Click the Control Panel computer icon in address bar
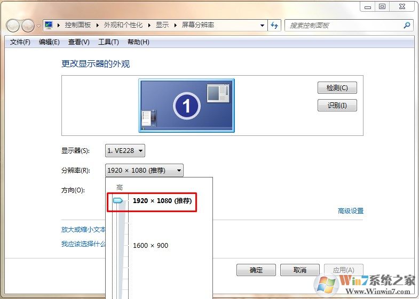Screen dimensions: 419x299 pyautogui.click(x=49, y=25)
